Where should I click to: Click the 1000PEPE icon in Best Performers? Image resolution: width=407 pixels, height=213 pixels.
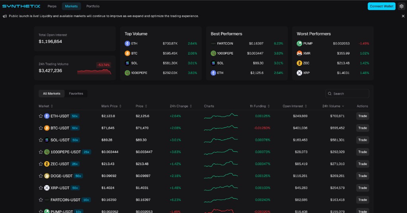coord(213,53)
